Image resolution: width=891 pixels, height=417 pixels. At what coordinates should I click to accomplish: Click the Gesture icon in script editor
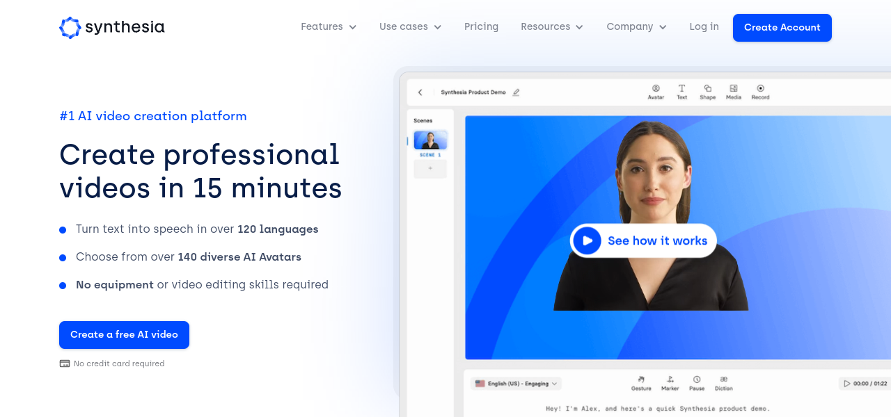641,380
